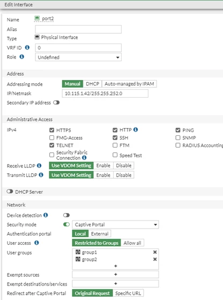223x300 pixels.
Task: Remove group2 using its X icon
Action: tap(155, 259)
